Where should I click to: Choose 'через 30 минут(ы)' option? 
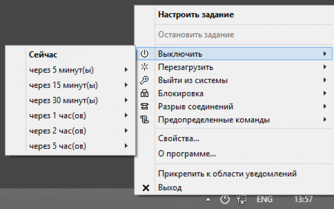pos(64,100)
